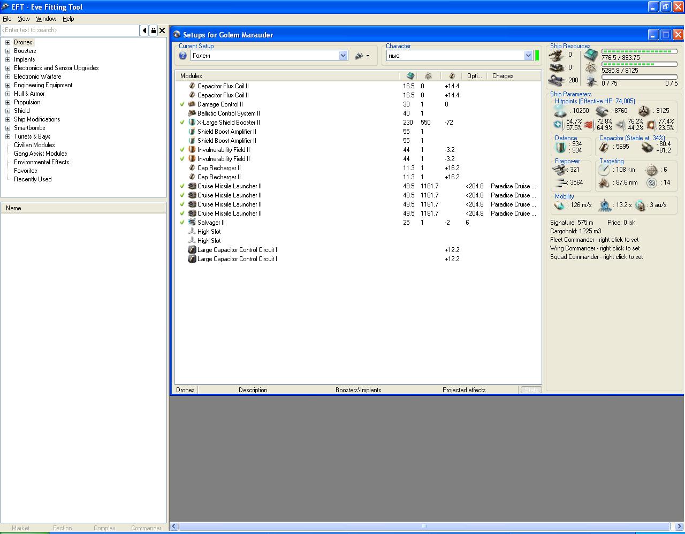This screenshot has height=534, width=685.
Task: Click the Faction filter button
Action: click(x=63, y=528)
